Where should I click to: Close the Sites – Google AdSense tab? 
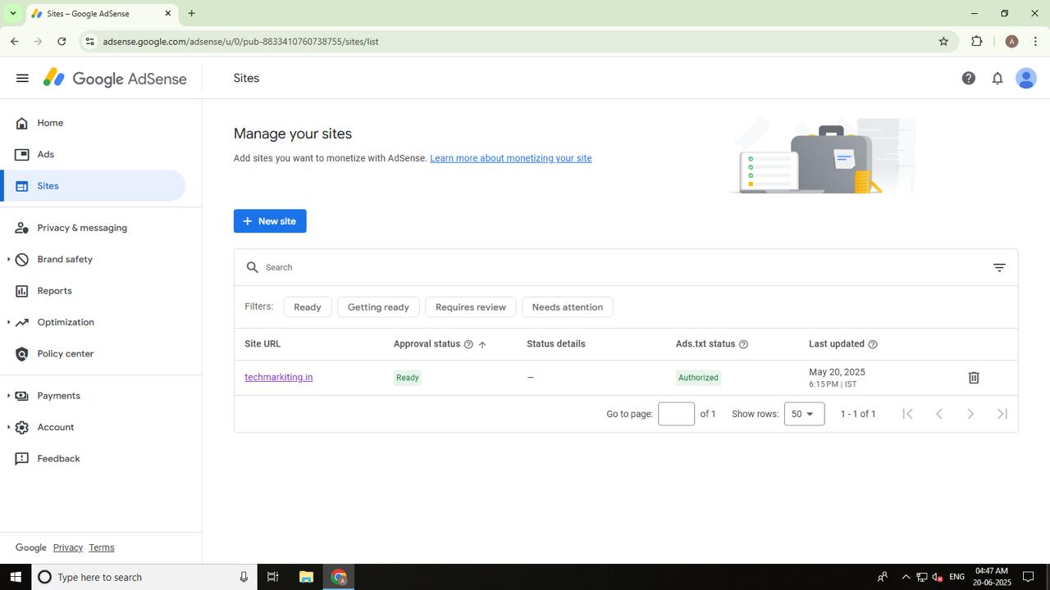point(168,14)
